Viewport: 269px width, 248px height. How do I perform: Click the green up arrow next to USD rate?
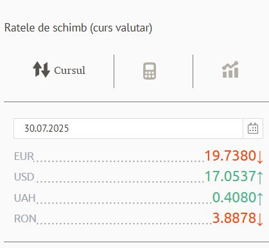pyautogui.click(x=260, y=177)
